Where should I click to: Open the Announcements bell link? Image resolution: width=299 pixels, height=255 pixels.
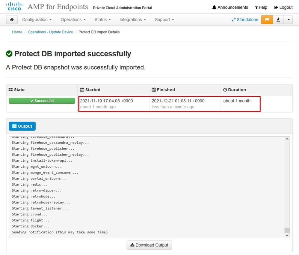coord(230,7)
